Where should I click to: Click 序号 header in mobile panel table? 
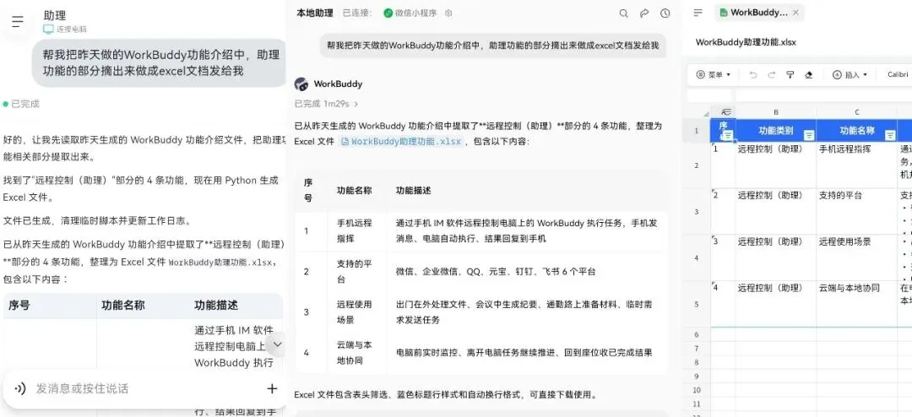[19, 306]
